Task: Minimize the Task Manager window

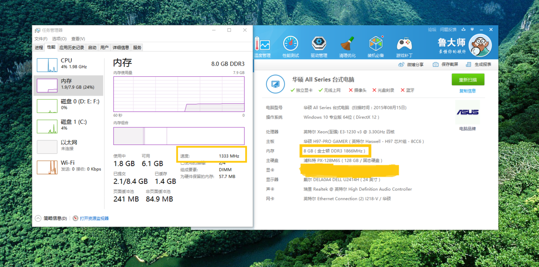Action: point(213,30)
